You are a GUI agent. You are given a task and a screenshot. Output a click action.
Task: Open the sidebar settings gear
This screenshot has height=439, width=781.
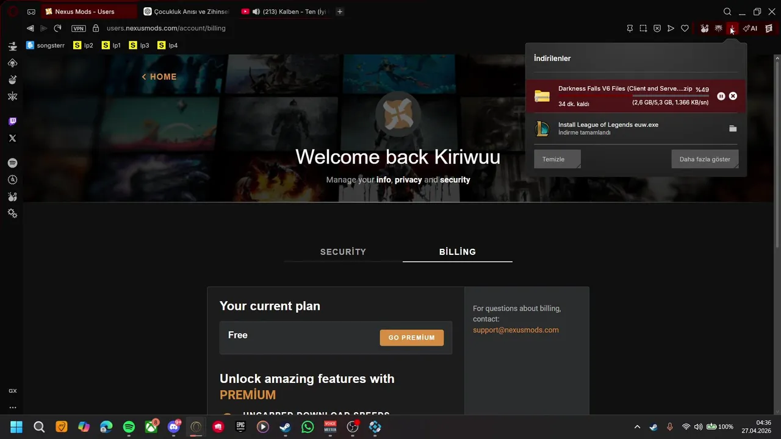tap(12, 213)
